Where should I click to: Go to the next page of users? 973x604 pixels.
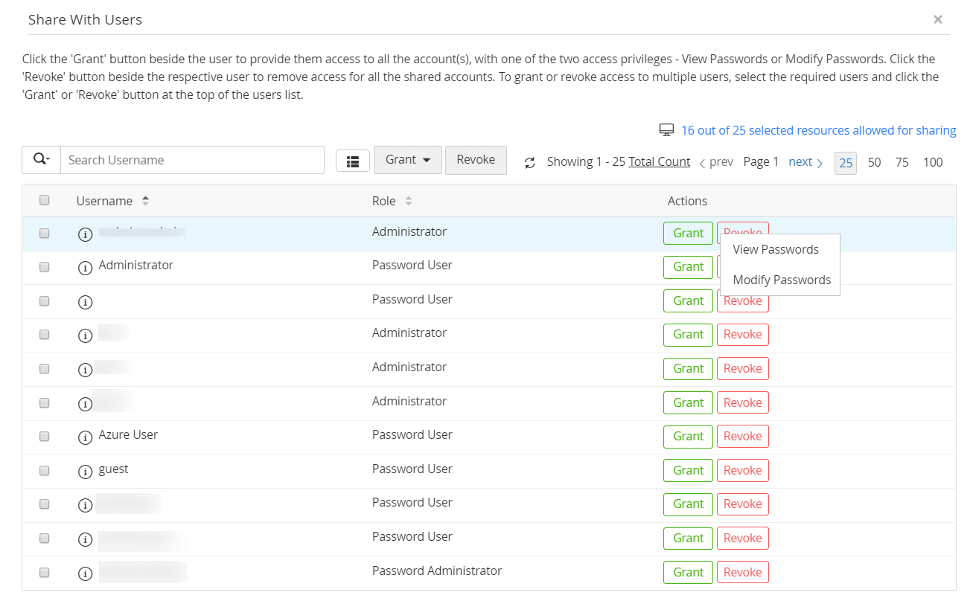805,162
